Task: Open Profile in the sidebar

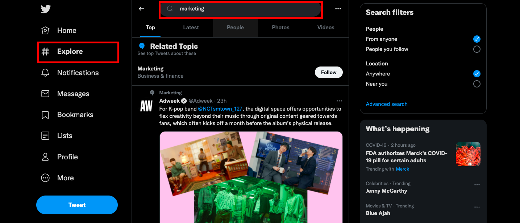Action: tap(60, 157)
